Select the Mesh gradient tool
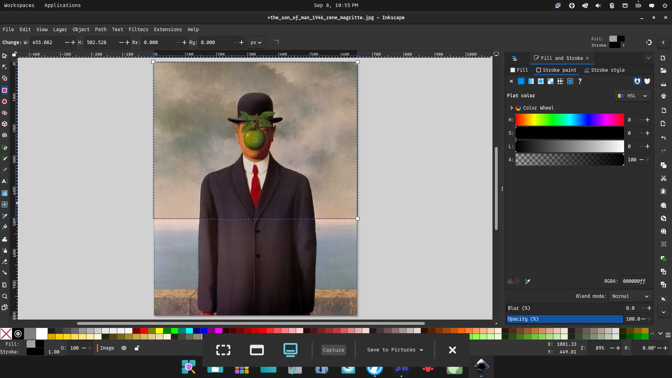672x378 pixels. coord(5,204)
